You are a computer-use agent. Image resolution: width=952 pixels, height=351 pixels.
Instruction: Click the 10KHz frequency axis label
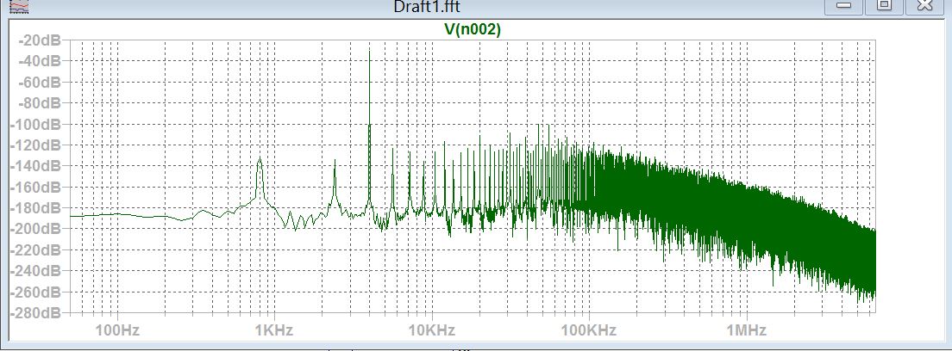[432, 330]
